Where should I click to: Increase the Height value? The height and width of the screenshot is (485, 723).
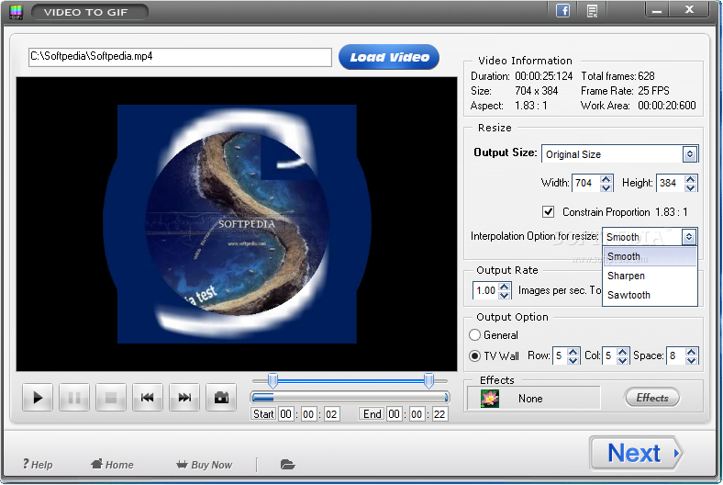tap(690, 178)
